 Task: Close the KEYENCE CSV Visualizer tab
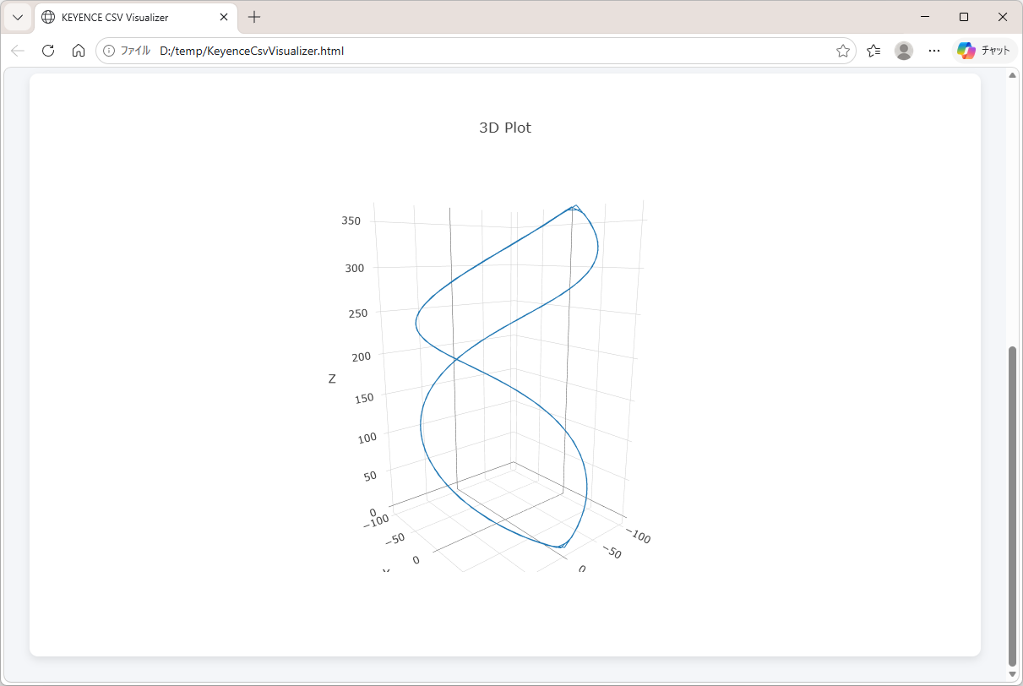[224, 17]
